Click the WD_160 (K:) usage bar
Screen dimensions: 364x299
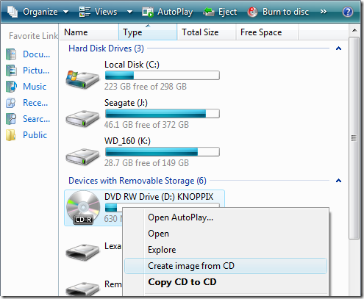(x=163, y=152)
